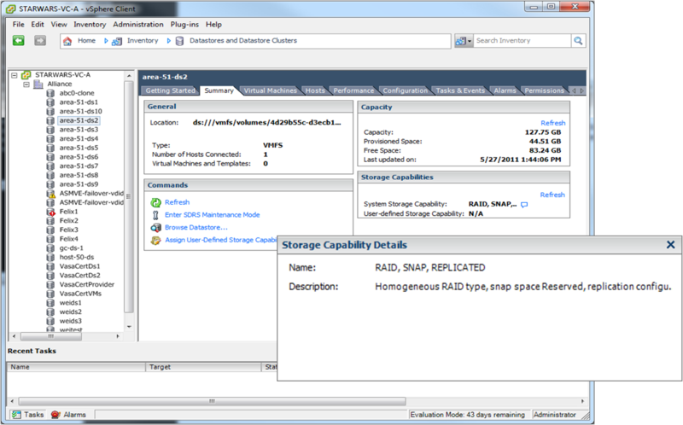Open Tasks in the status bar
Viewport: 683px width, 425px height.
pos(28,415)
